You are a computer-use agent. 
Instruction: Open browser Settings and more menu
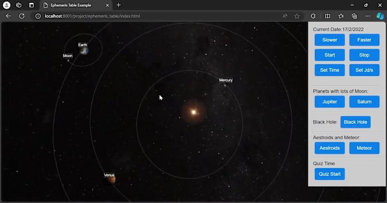tap(368, 16)
